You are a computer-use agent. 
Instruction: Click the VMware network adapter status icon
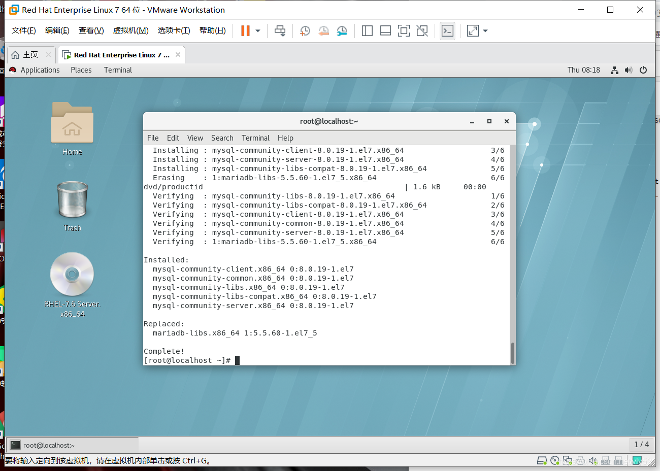568,461
